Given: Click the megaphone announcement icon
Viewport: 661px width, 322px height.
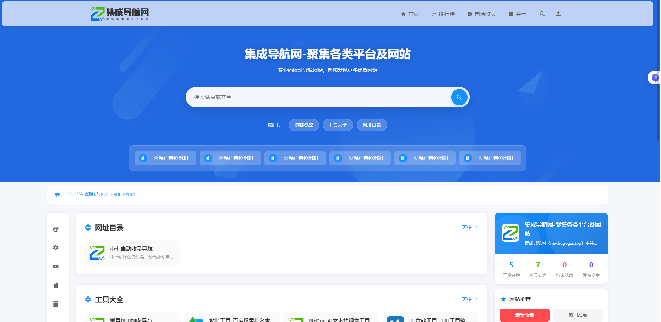Looking at the screenshot, I should 58,194.
